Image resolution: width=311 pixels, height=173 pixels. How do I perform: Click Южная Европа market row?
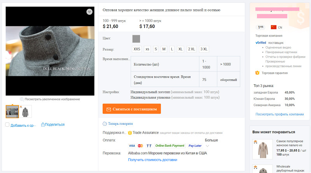(x=274, y=99)
